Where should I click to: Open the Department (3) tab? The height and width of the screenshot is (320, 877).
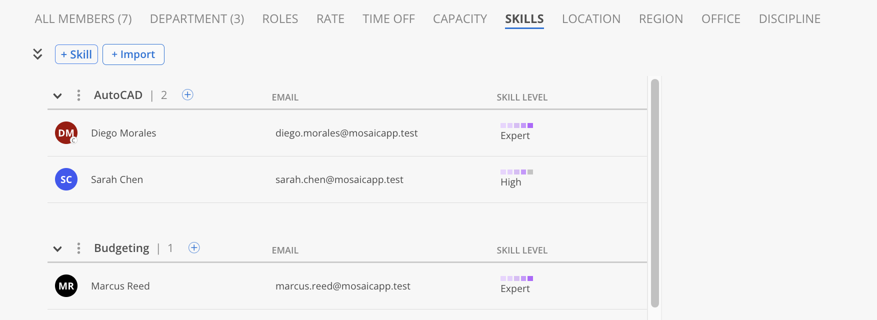click(197, 19)
